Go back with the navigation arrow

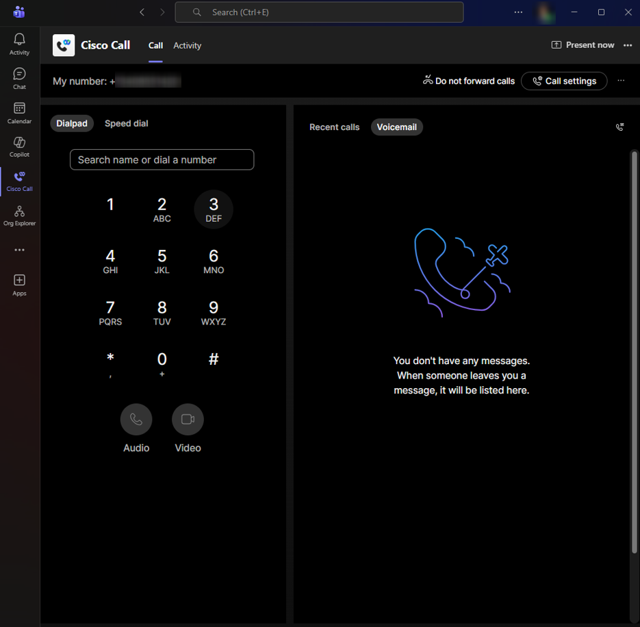142,12
